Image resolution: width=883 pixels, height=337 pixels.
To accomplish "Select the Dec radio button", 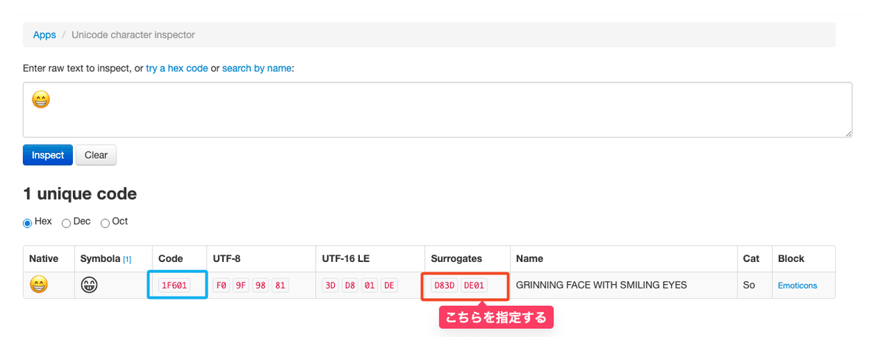I will 66,222.
